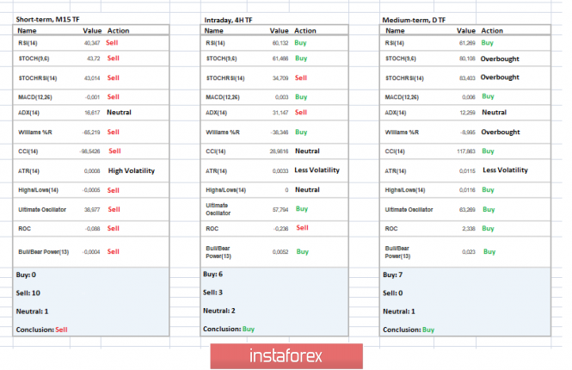The width and height of the screenshot is (572, 370).
Task: Select High Volatility cell in Short-term table
Action: (x=132, y=170)
